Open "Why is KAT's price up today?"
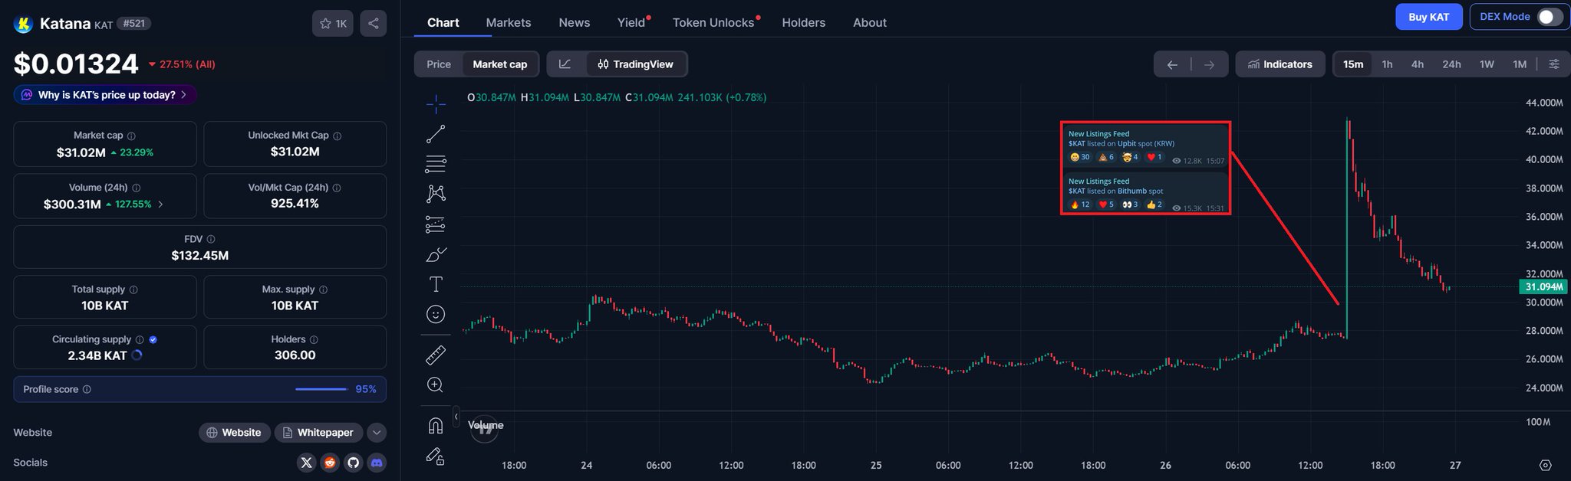The image size is (1571, 481). coord(105,95)
